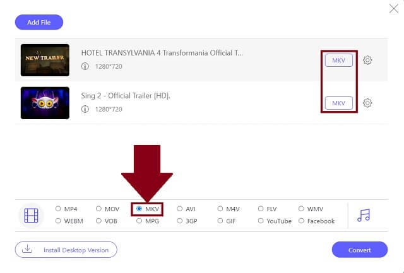Select the Facebook preset option
This screenshot has width=404, height=273.
point(301,221)
